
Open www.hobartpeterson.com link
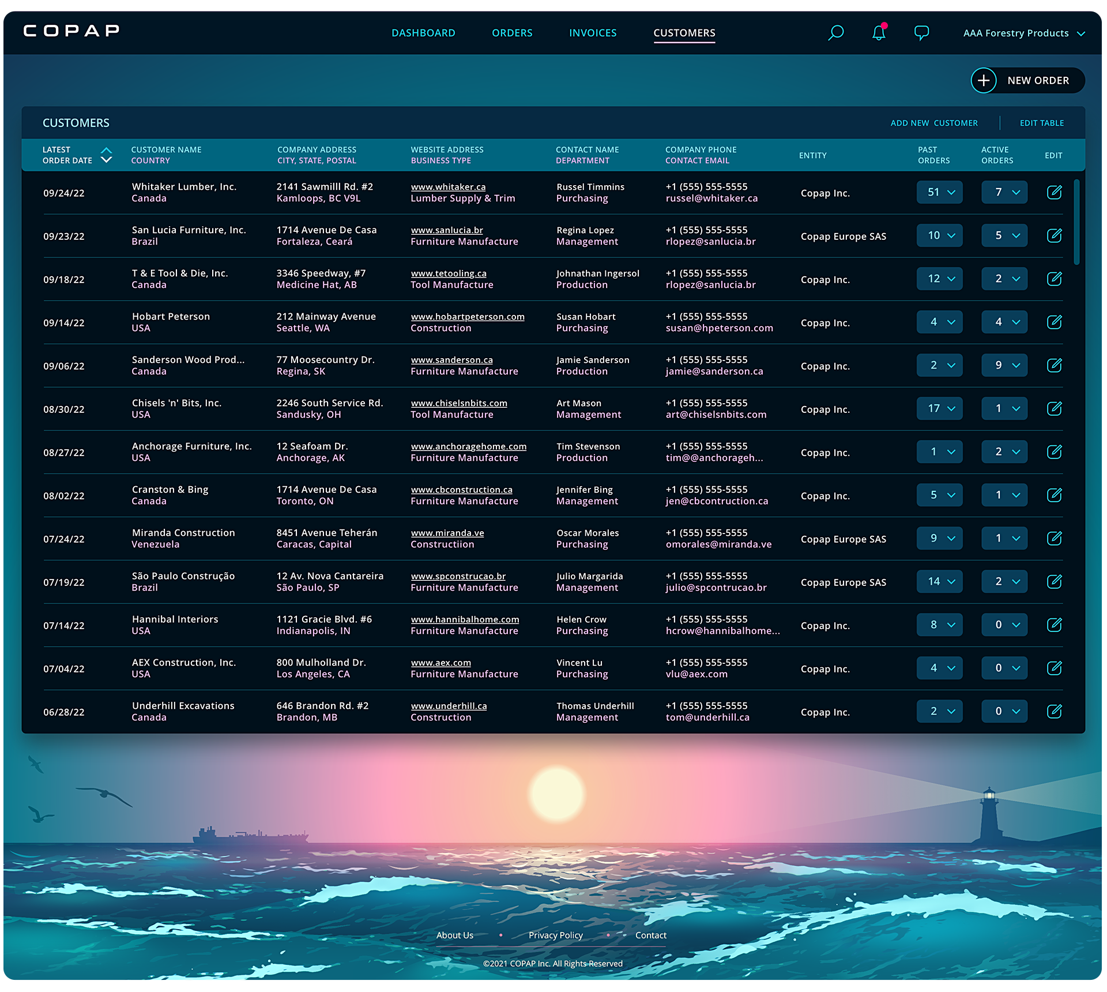coord(468,317)
